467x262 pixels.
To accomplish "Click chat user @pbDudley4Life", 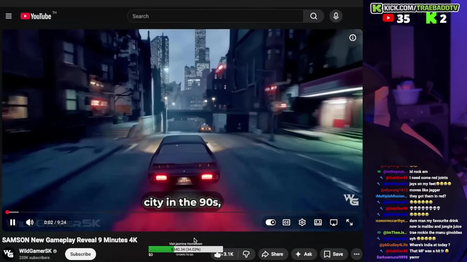I will (x=393, y=245).
